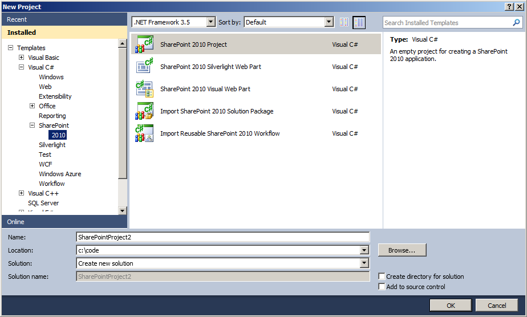Select the Workflow category

[x=52, y=184]
